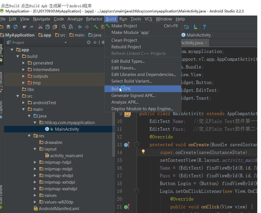Click the Project Structure toolbar icon
This screenshot has height=213, width=261.
point(186,27)
